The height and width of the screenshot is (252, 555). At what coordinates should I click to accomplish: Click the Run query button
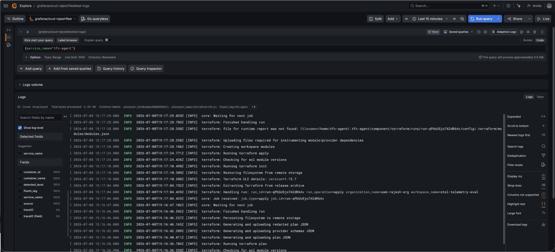pos(482,19)
